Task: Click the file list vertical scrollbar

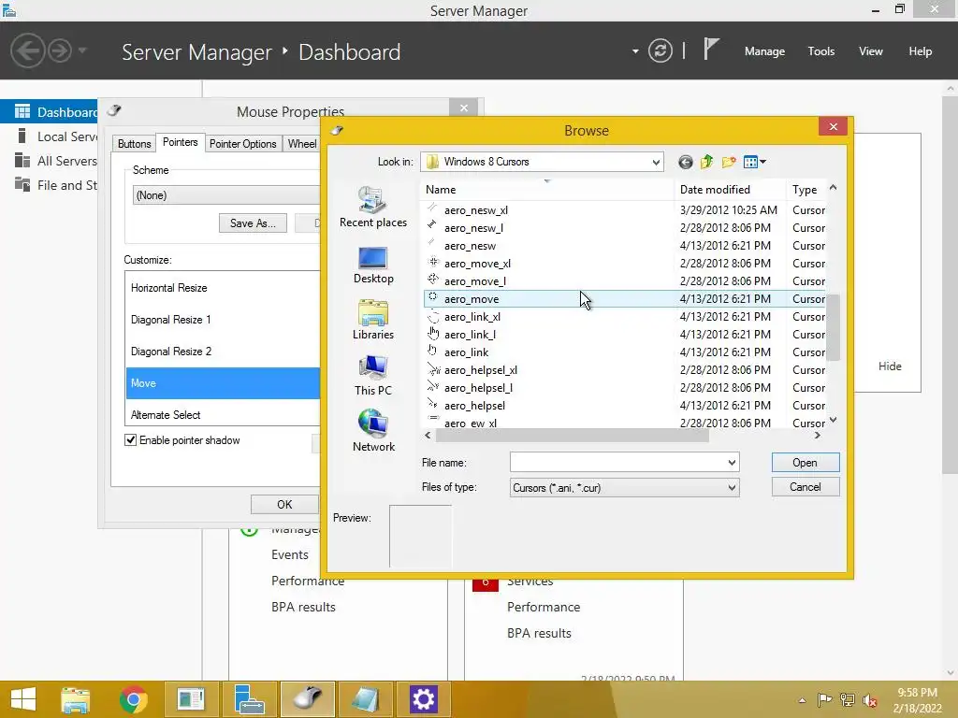Action: tap(833, 327)
